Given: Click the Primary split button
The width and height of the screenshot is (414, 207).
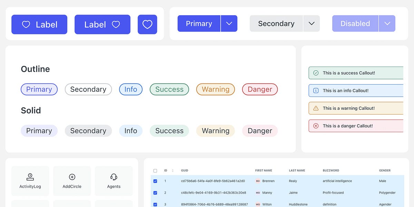Looking at the screenshot, I should pos(199,23).
